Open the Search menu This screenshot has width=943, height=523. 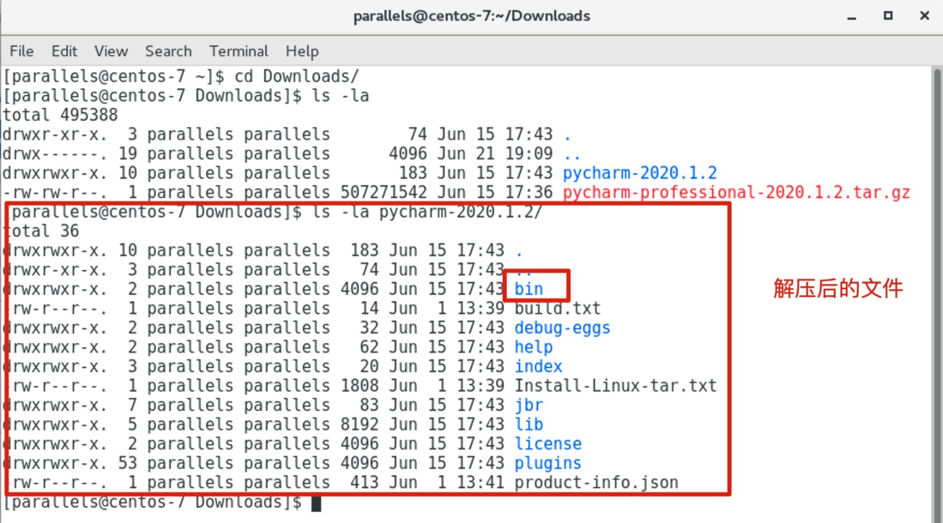click(x=169, y=51)
